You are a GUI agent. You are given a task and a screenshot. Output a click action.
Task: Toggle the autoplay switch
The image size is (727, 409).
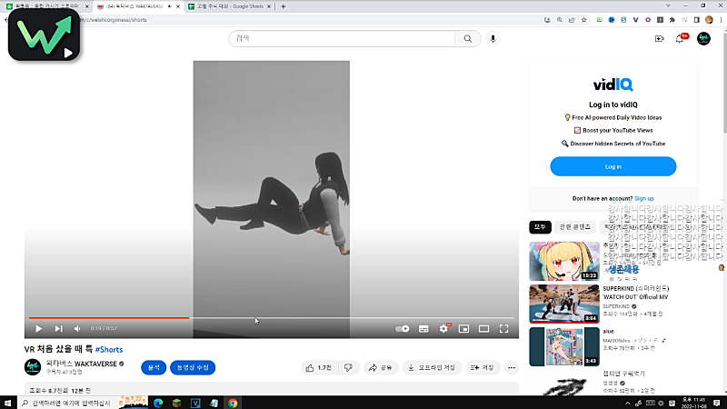pyautogui.click(x=402, y=328)
